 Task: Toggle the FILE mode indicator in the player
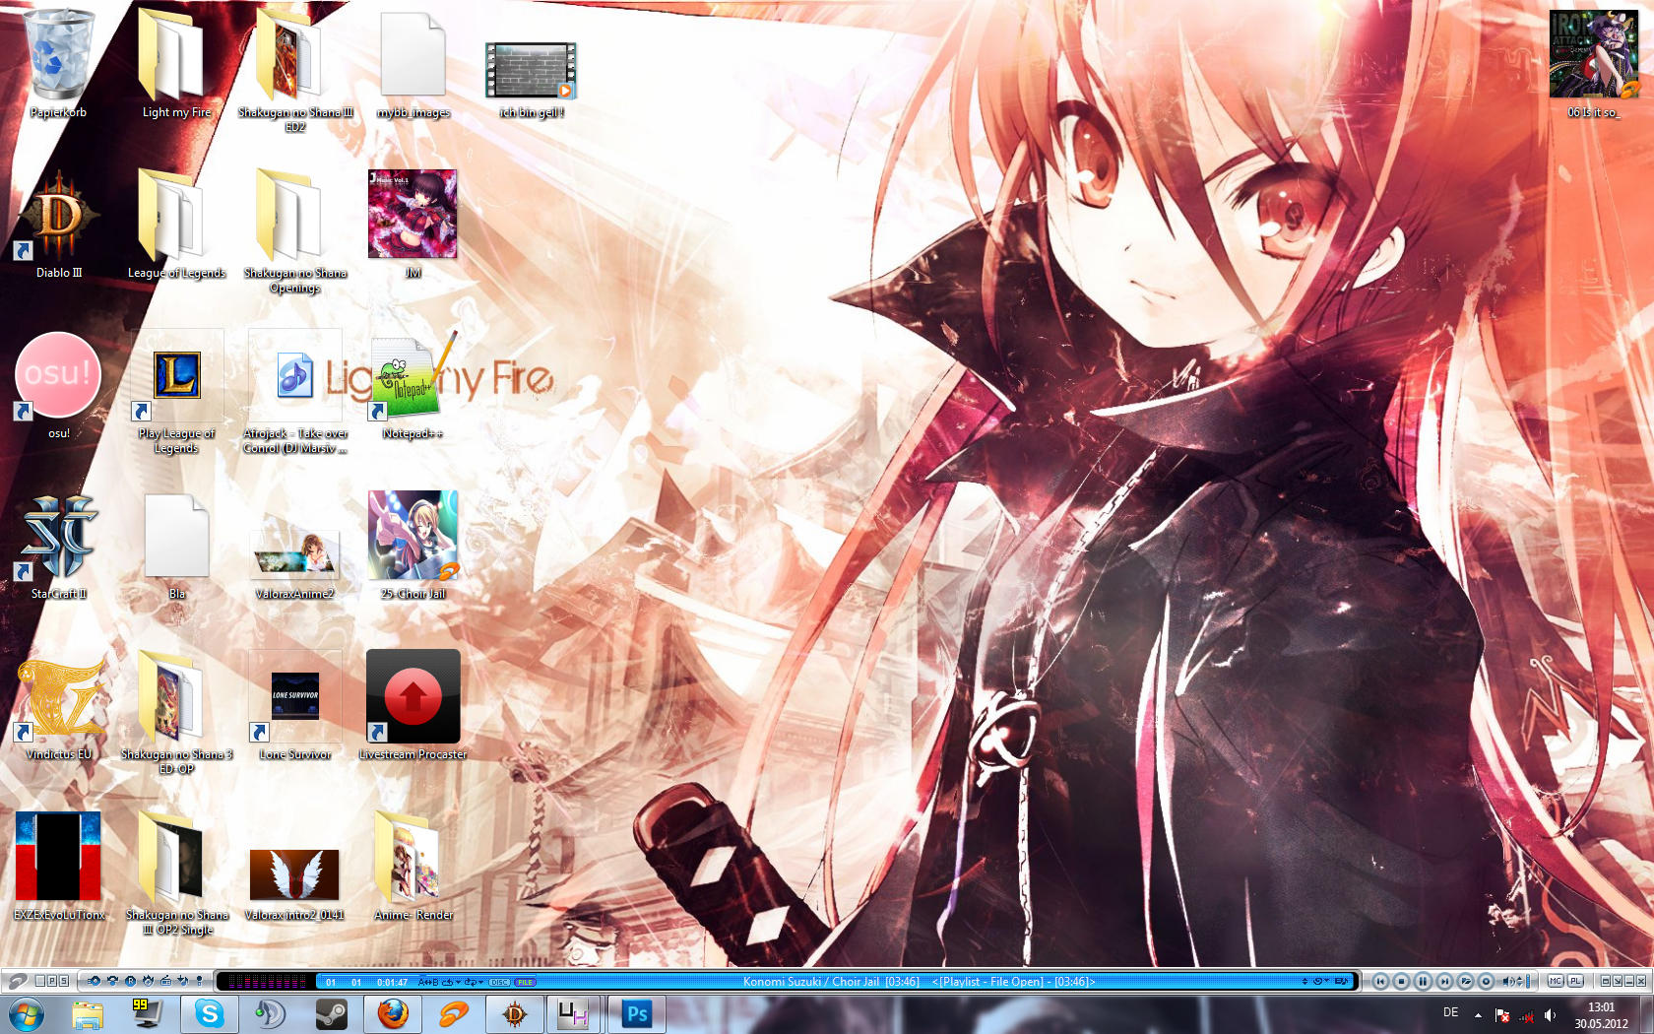coord(525,982)
